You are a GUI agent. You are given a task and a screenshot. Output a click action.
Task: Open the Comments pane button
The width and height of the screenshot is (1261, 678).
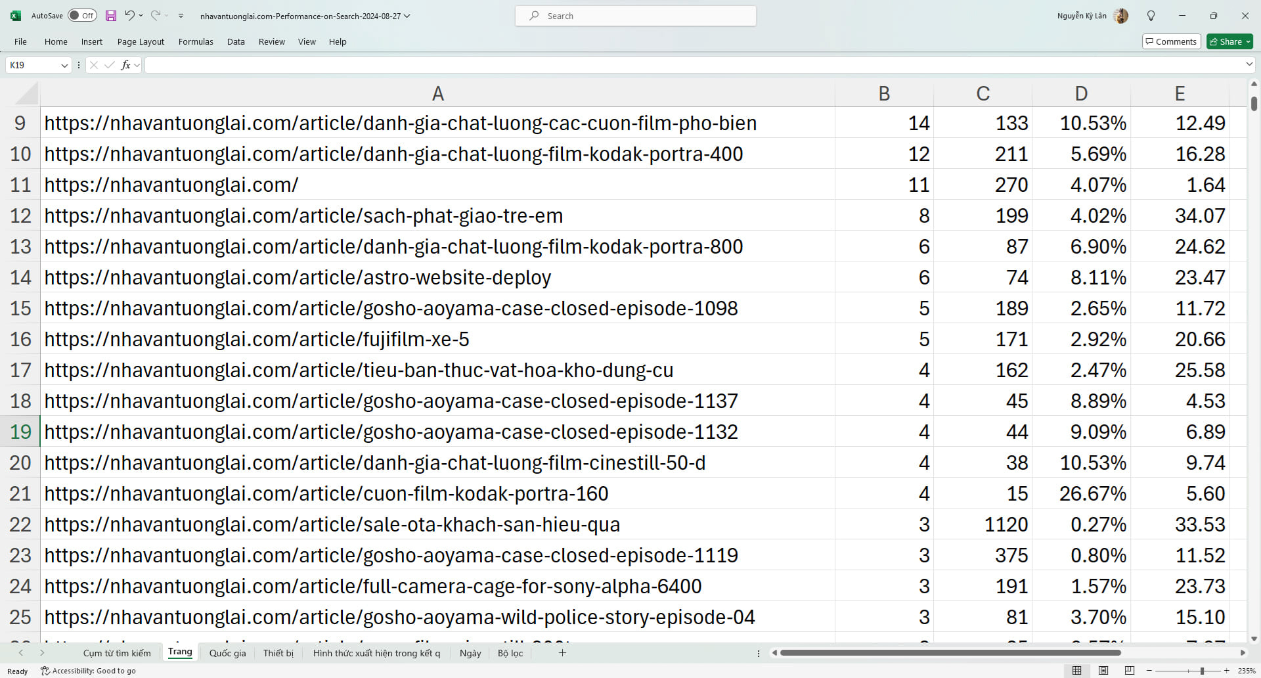point(1172,41)
